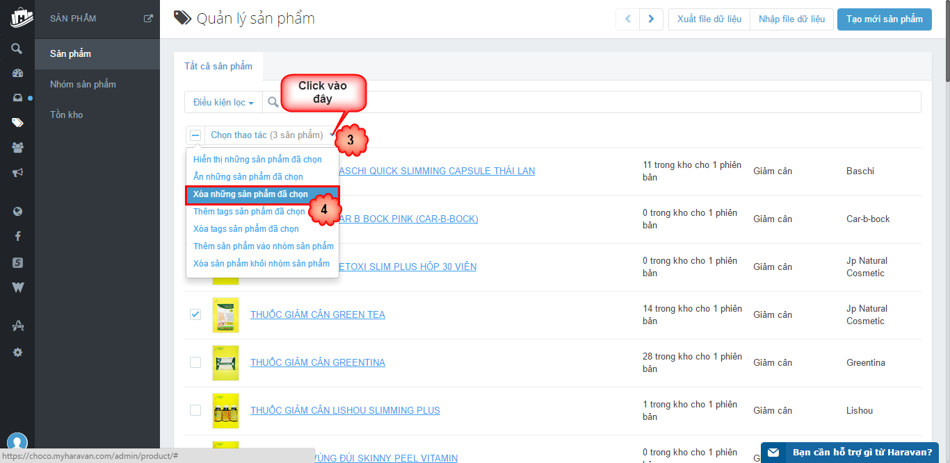Click the S channel icon in sidebar

(x=17, y=263)
